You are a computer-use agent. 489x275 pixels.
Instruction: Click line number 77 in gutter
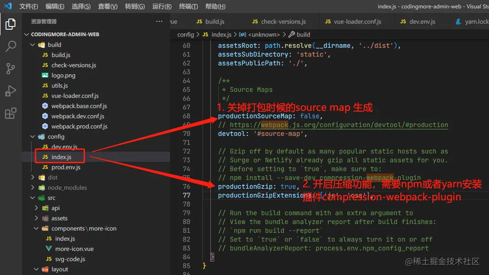tap(187, 195)
